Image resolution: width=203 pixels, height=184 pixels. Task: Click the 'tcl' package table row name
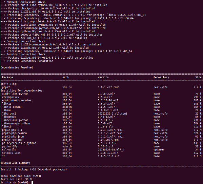coord(4,156)
